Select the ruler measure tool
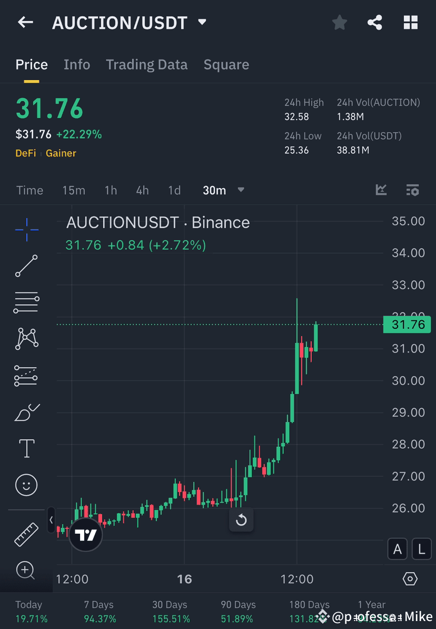 (26, 534)
